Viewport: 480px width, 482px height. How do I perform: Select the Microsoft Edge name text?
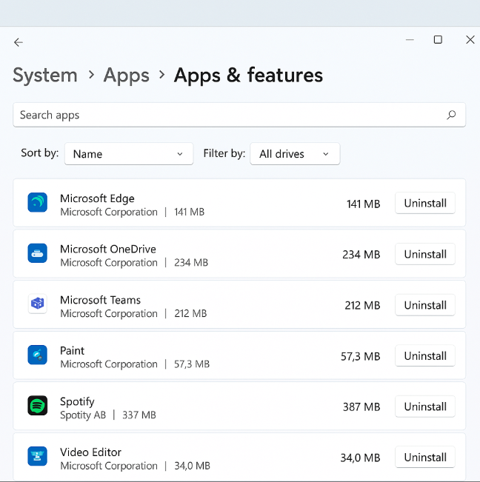coord(97,198)
